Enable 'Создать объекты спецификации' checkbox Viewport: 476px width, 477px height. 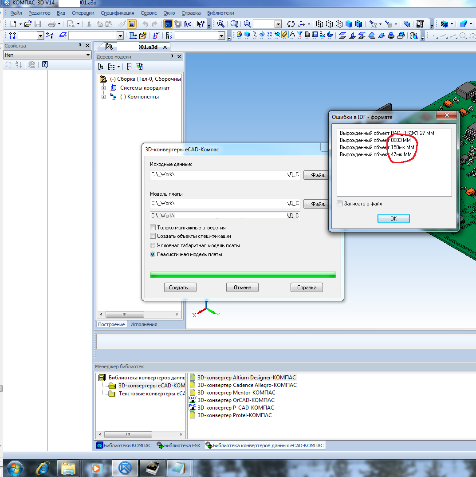coord(153,236)
